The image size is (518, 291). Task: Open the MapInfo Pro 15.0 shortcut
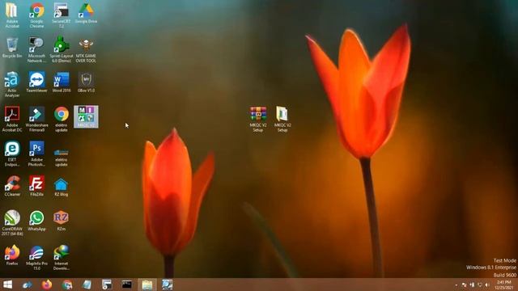point(36,258)
